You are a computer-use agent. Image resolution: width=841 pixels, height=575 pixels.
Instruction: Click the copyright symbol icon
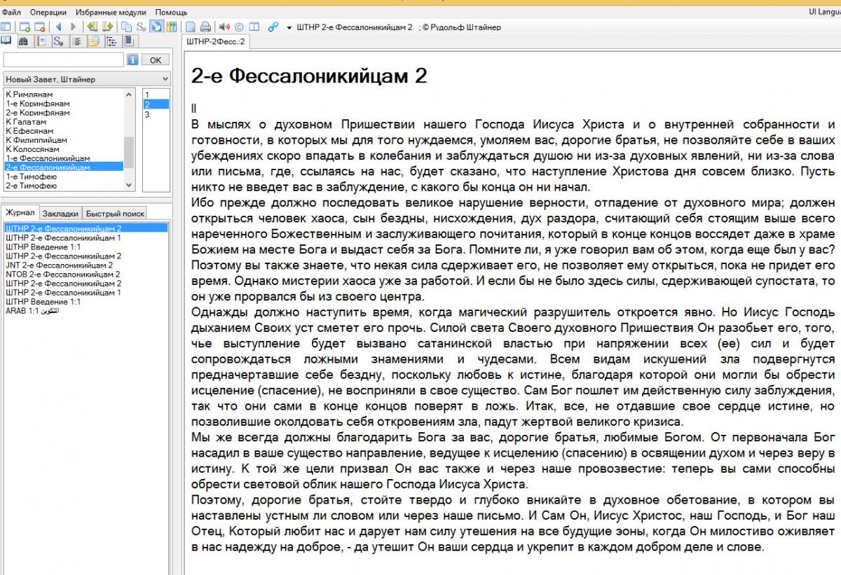tap(239, 27)
